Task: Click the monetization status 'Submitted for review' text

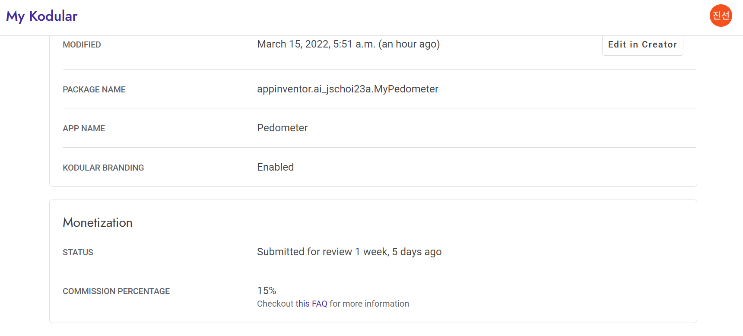Action: (305, 252)
